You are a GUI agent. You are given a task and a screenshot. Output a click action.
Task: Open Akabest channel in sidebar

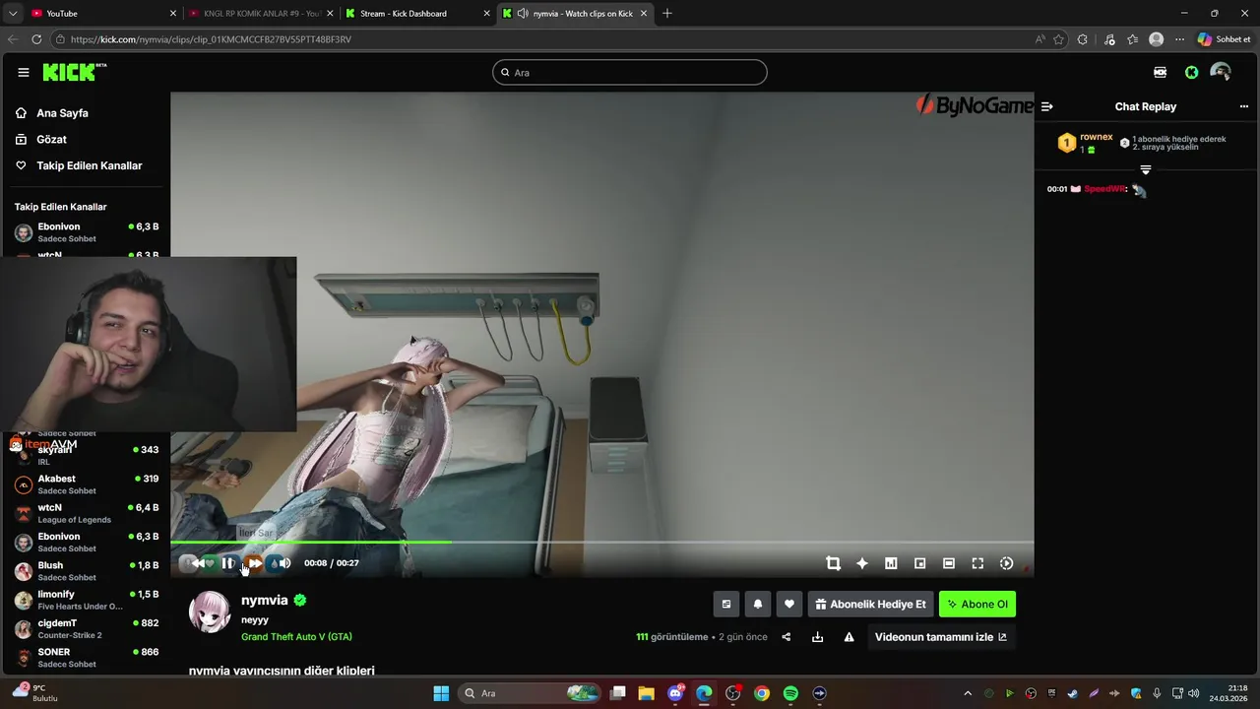tap(87, 484)
